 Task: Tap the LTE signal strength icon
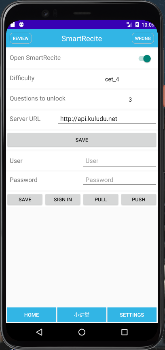coord(129,24)
